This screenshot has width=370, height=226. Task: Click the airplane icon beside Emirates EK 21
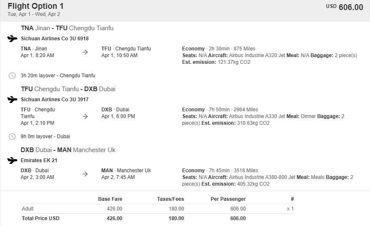12,160
